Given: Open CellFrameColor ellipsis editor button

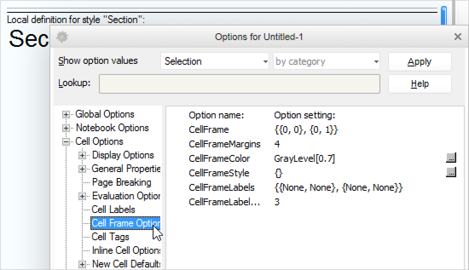Looking at the screenshot, I should (451, 158).
